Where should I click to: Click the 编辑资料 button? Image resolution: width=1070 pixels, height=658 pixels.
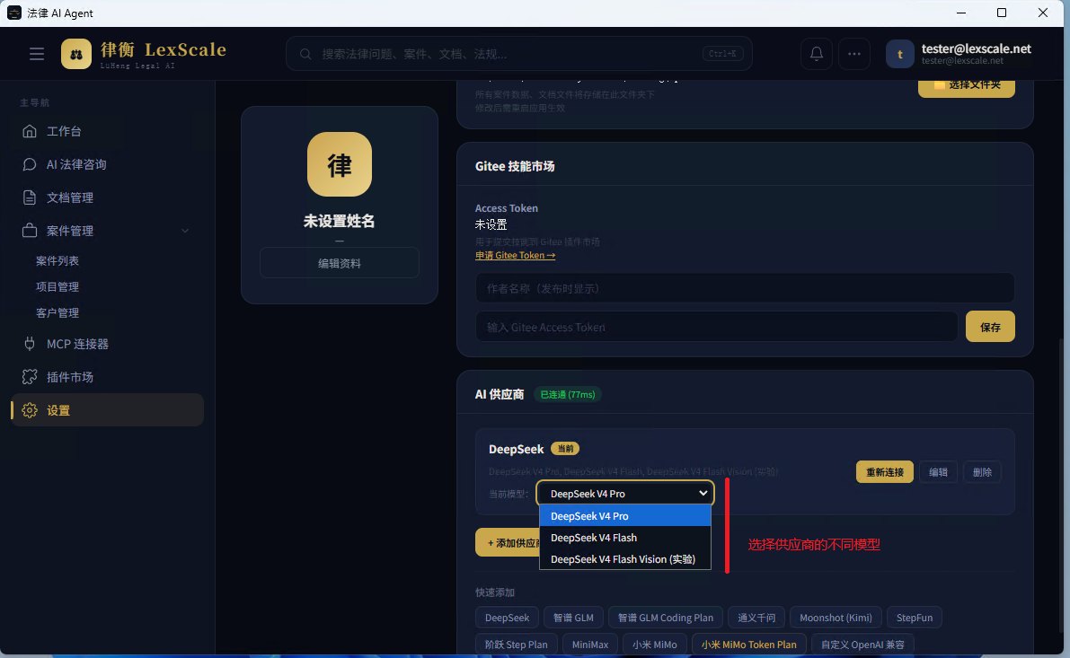(x=340, y=263)
